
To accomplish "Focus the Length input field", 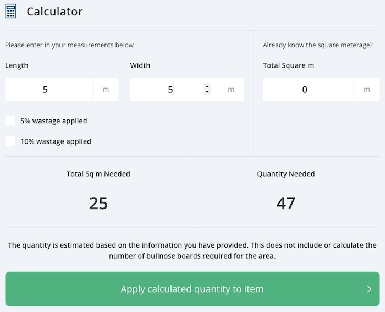I will point(48,90).
